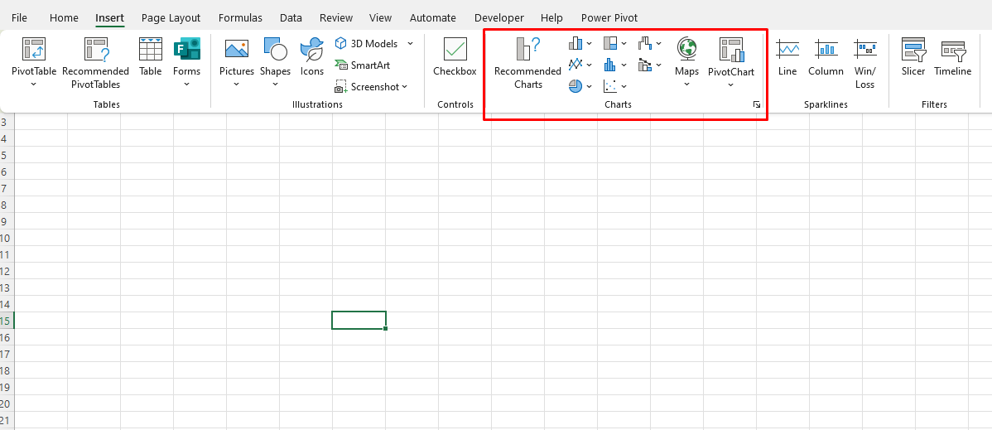Insert a Column sparkline

[x=826, y=57]
